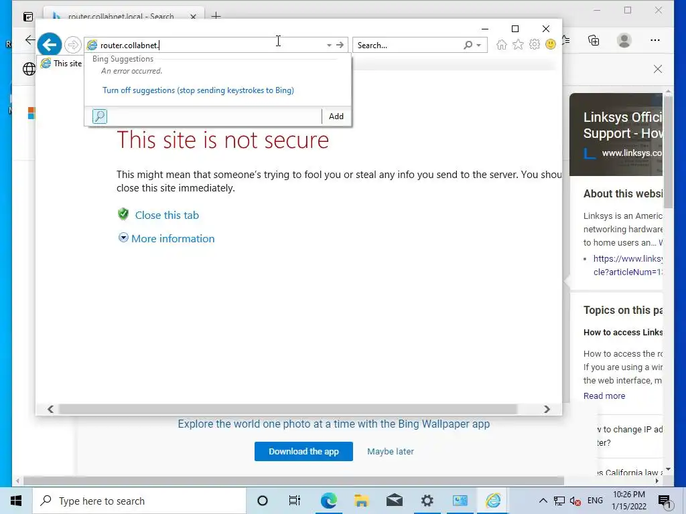Screen dimensions: 686x514
Task: Open Edge tab actions menu icon
Action: tap(28, 17)
